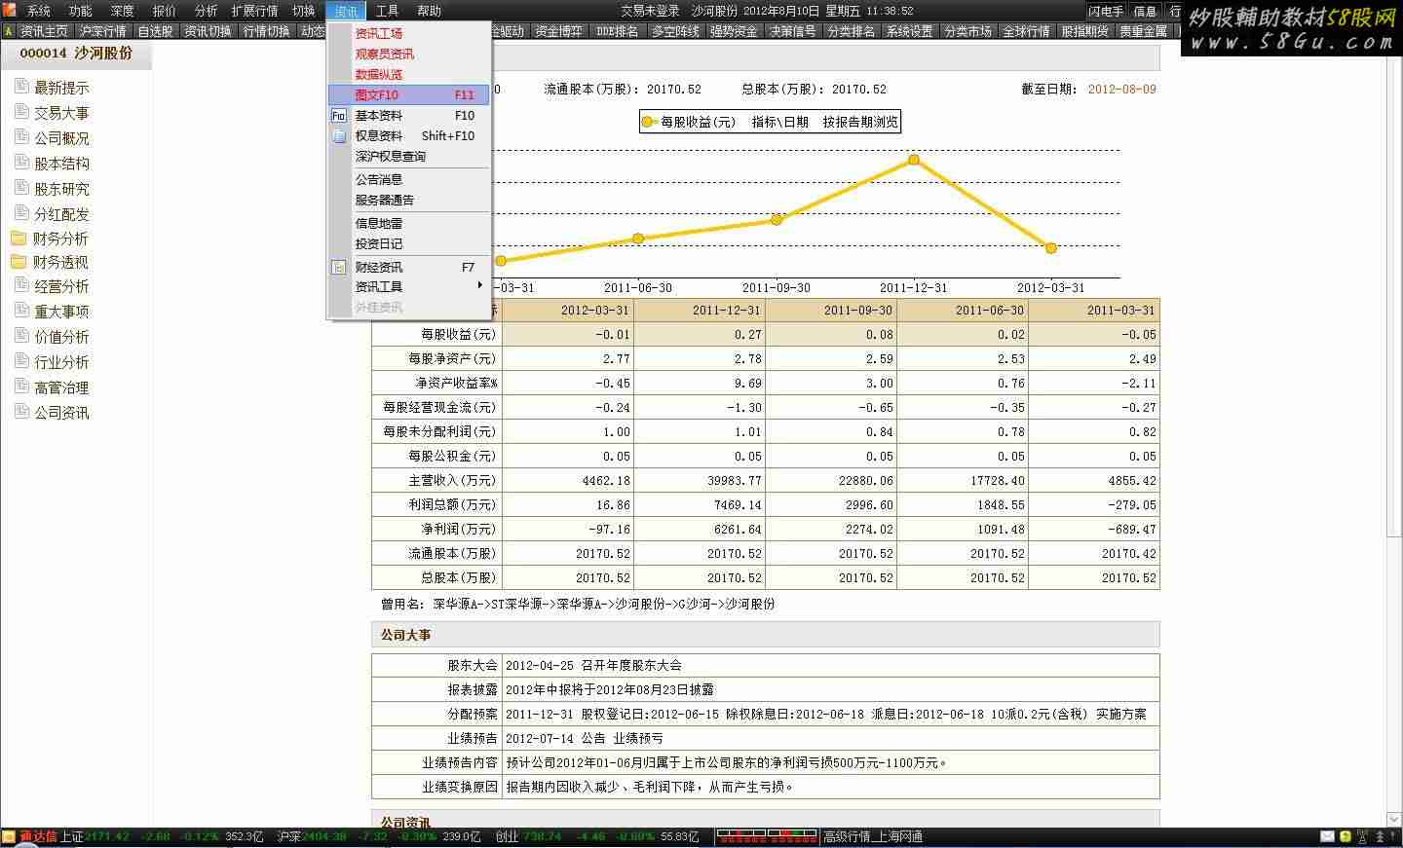Click the vertical scrollbar down arrow
The image size is (1403, 848).
point(1393,821)
